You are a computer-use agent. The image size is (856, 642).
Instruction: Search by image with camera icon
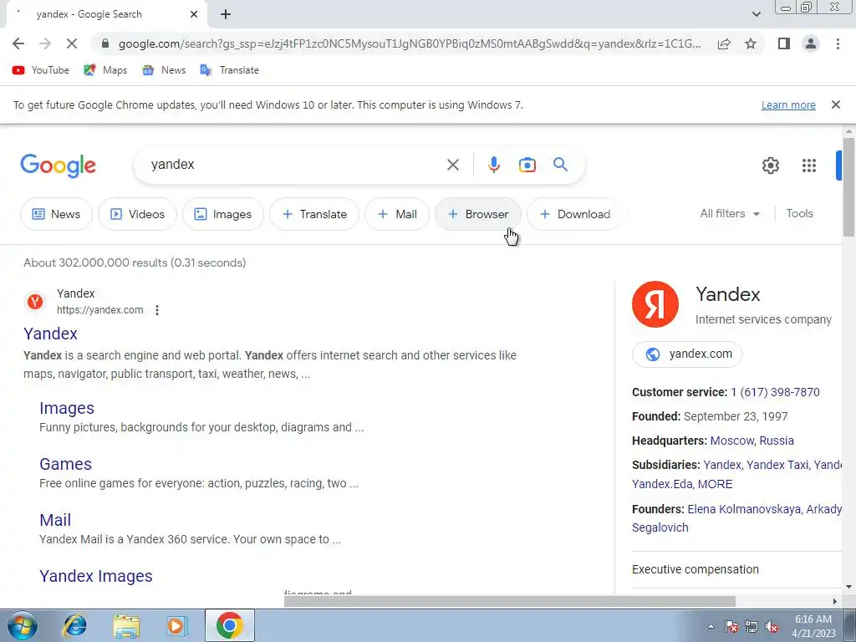point(527,165)
